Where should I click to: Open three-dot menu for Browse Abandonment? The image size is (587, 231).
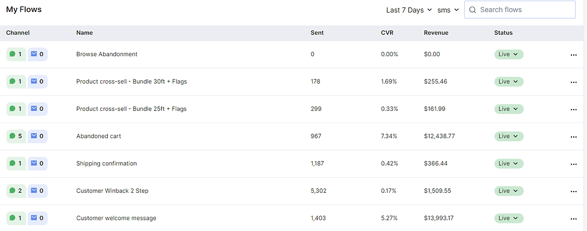click(573, 55)
